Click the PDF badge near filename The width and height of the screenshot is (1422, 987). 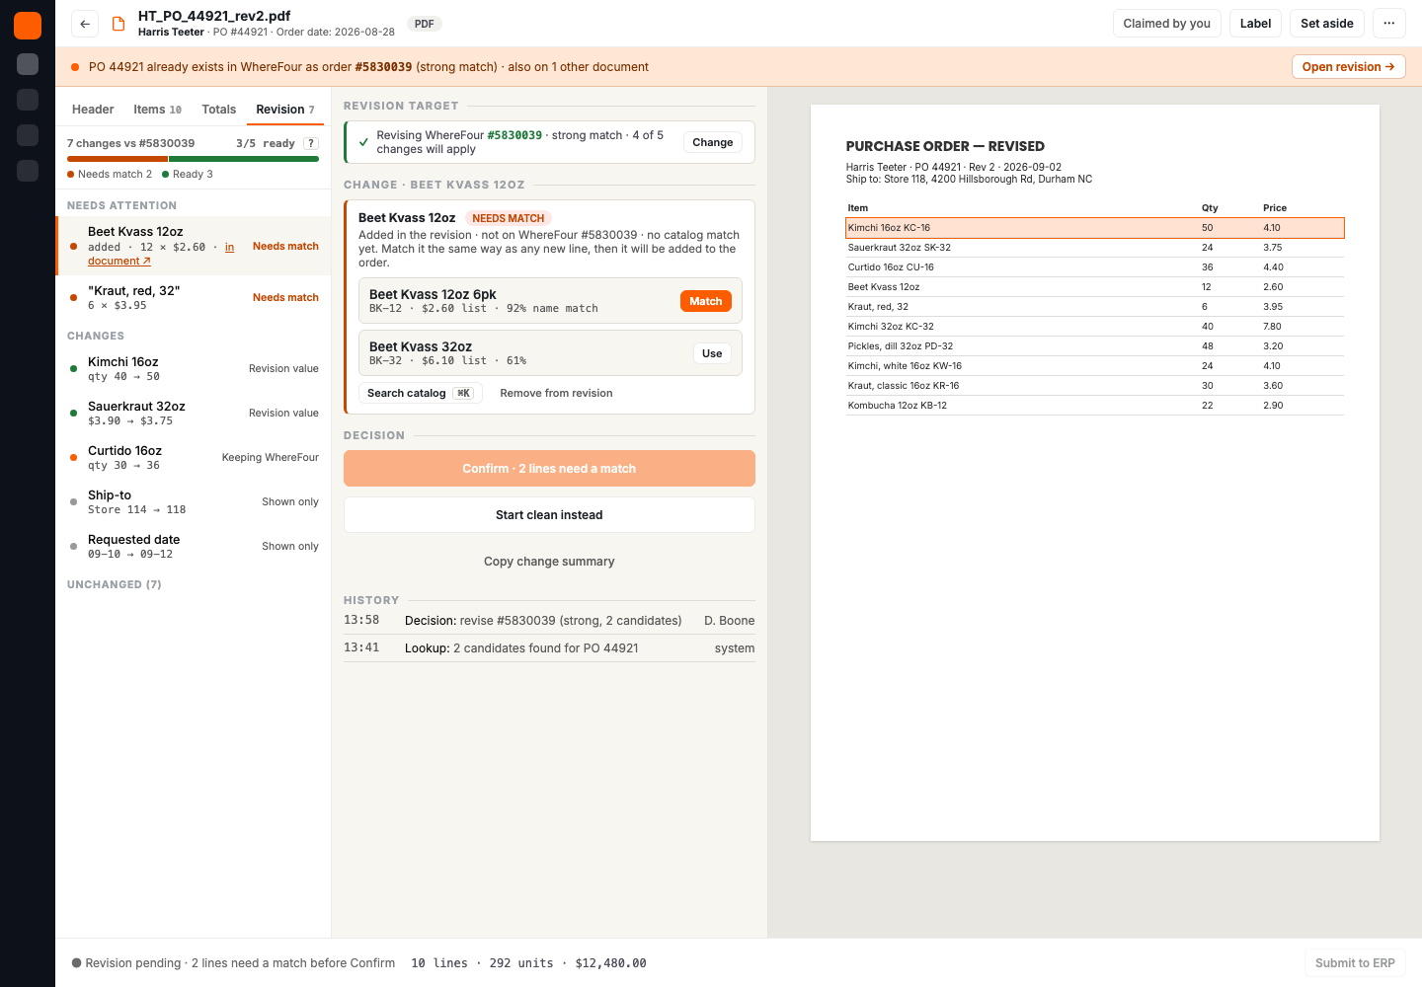click(x=425, y=24)
